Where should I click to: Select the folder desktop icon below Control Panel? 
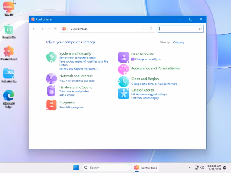[9, 75]
